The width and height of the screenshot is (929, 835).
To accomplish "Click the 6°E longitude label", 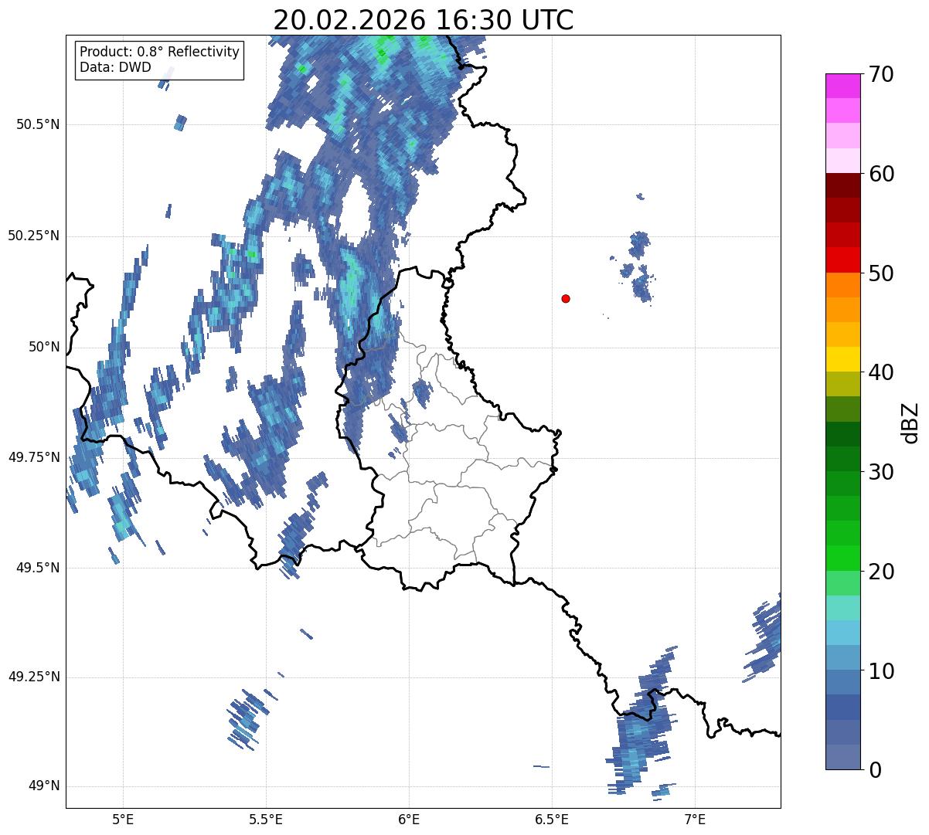I will 409,820.
